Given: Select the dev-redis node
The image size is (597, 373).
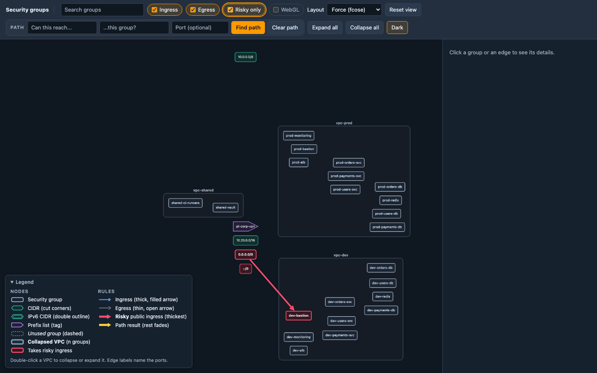Looking at the screenshot, I should [383, 297].
